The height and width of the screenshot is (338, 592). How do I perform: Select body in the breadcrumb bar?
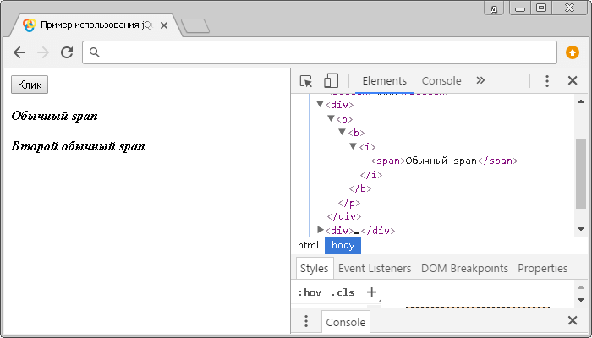click(343, 245)
